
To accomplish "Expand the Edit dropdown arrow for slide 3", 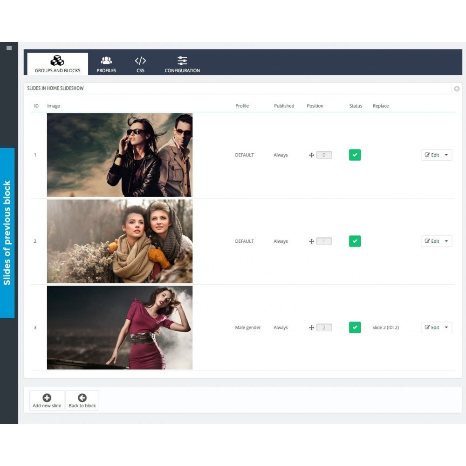I will click(446, 327).
